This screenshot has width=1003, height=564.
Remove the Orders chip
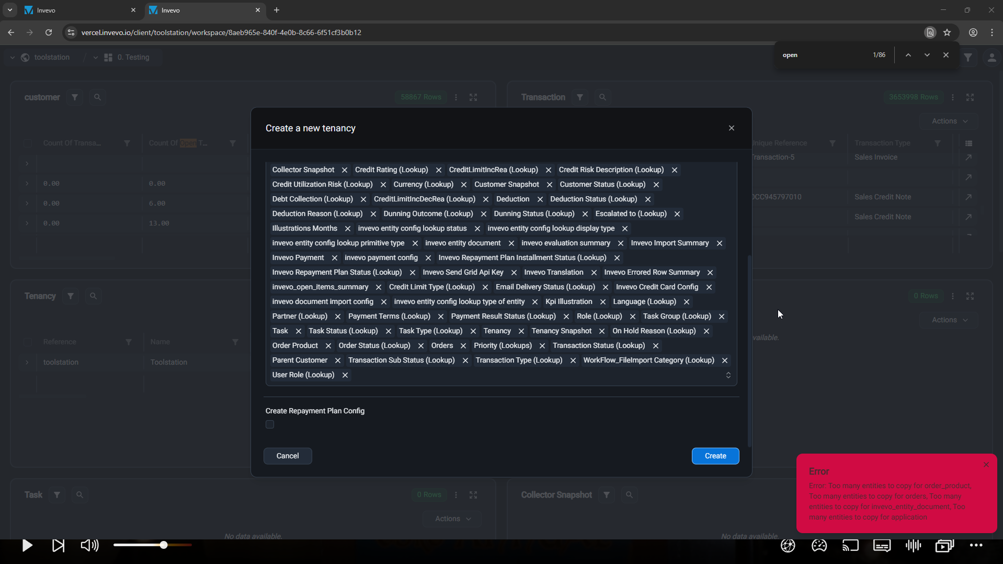(463, 346)
